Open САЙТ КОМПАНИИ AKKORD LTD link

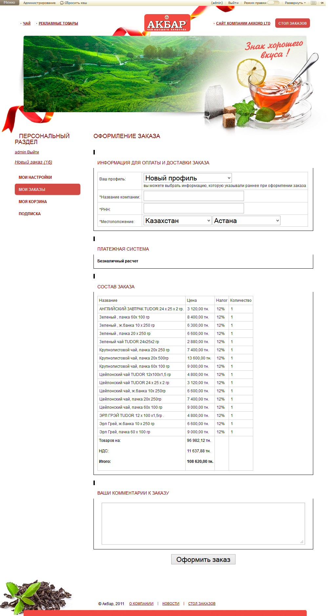coord(243,23)
